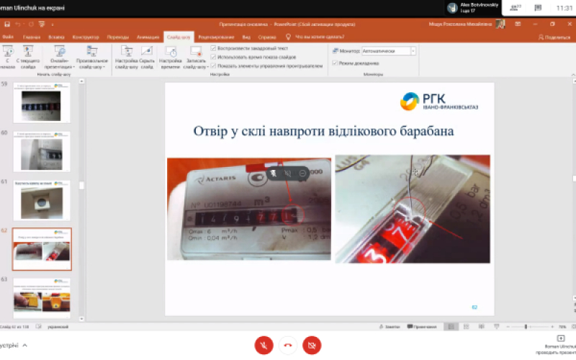
Task: Select the Слайд-шоу ribbon tab
Action: tap(179, 37)
